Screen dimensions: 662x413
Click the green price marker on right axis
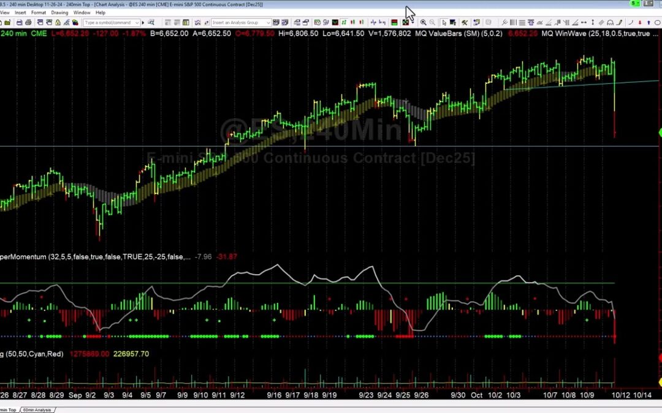660,132
